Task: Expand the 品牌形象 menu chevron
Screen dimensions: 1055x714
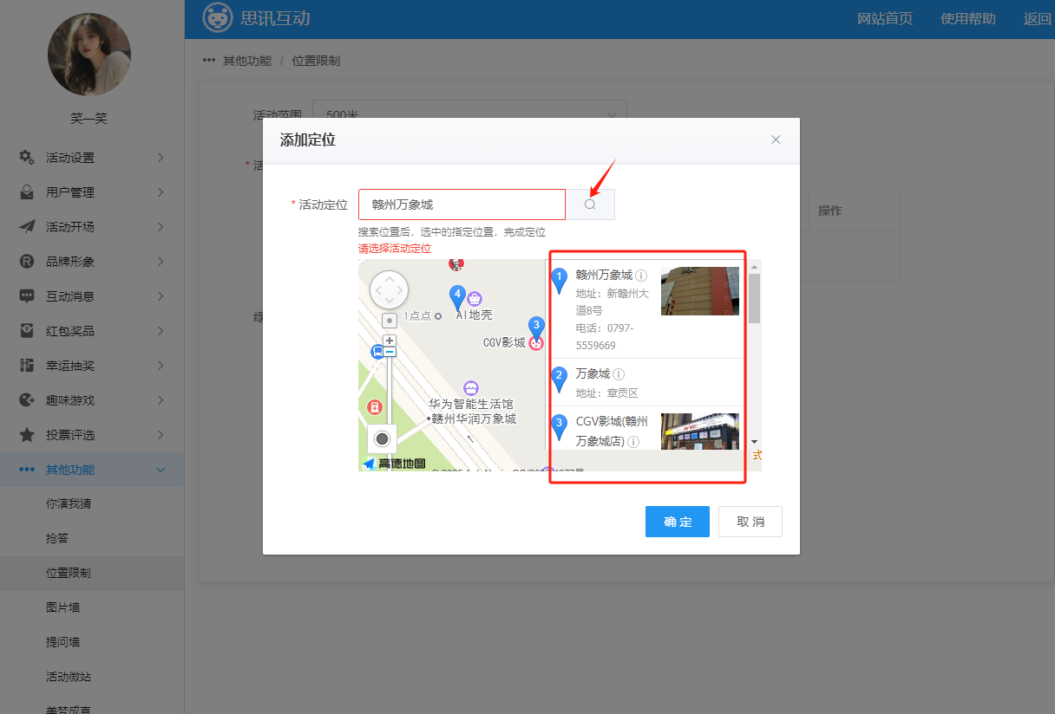Action: coord(161,261)
